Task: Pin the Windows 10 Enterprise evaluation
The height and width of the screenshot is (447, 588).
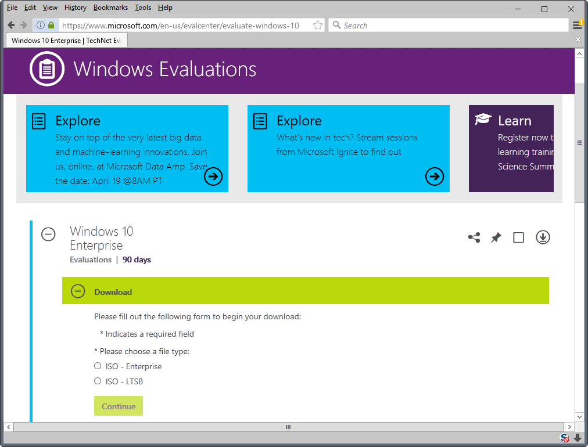Action: point(496,237)
